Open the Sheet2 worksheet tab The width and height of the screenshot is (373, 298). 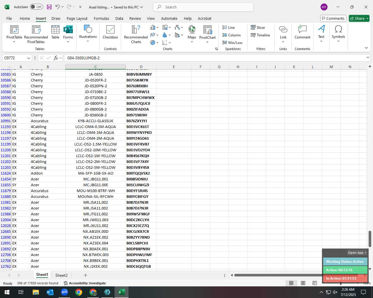tap(61, 275)
